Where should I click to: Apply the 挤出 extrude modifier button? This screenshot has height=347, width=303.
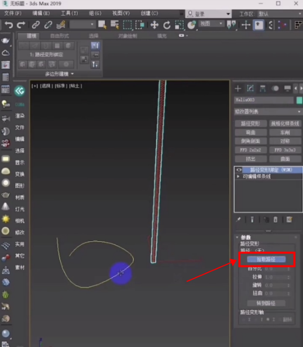[x=250, y=159]
